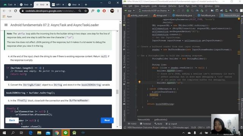Run the app with the green play icon
Viewport: 243px width, 136px height.
point(174,11)
